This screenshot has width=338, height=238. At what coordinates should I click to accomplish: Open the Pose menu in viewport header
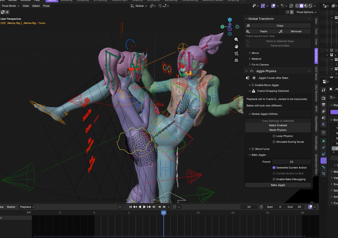[46, 6]
